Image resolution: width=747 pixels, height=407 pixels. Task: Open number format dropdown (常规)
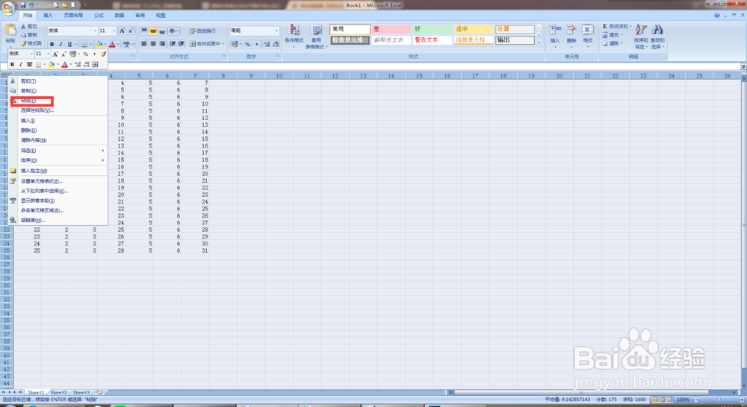tap(276, 31)
